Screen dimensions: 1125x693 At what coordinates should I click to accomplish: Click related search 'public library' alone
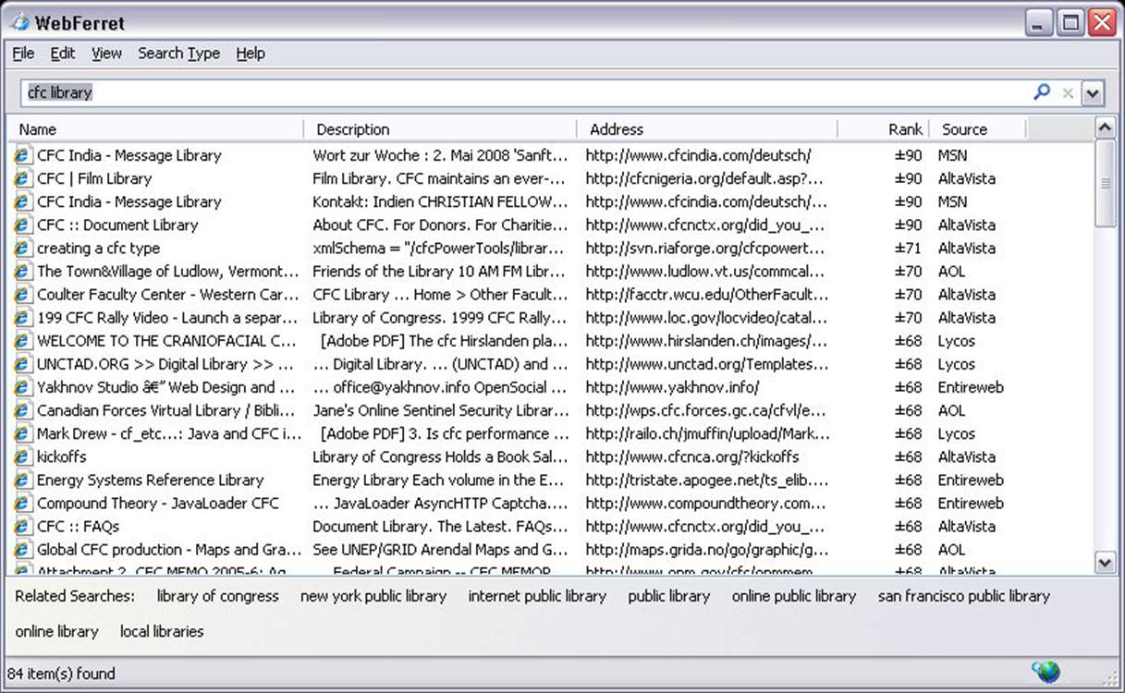tap(669, 596)
